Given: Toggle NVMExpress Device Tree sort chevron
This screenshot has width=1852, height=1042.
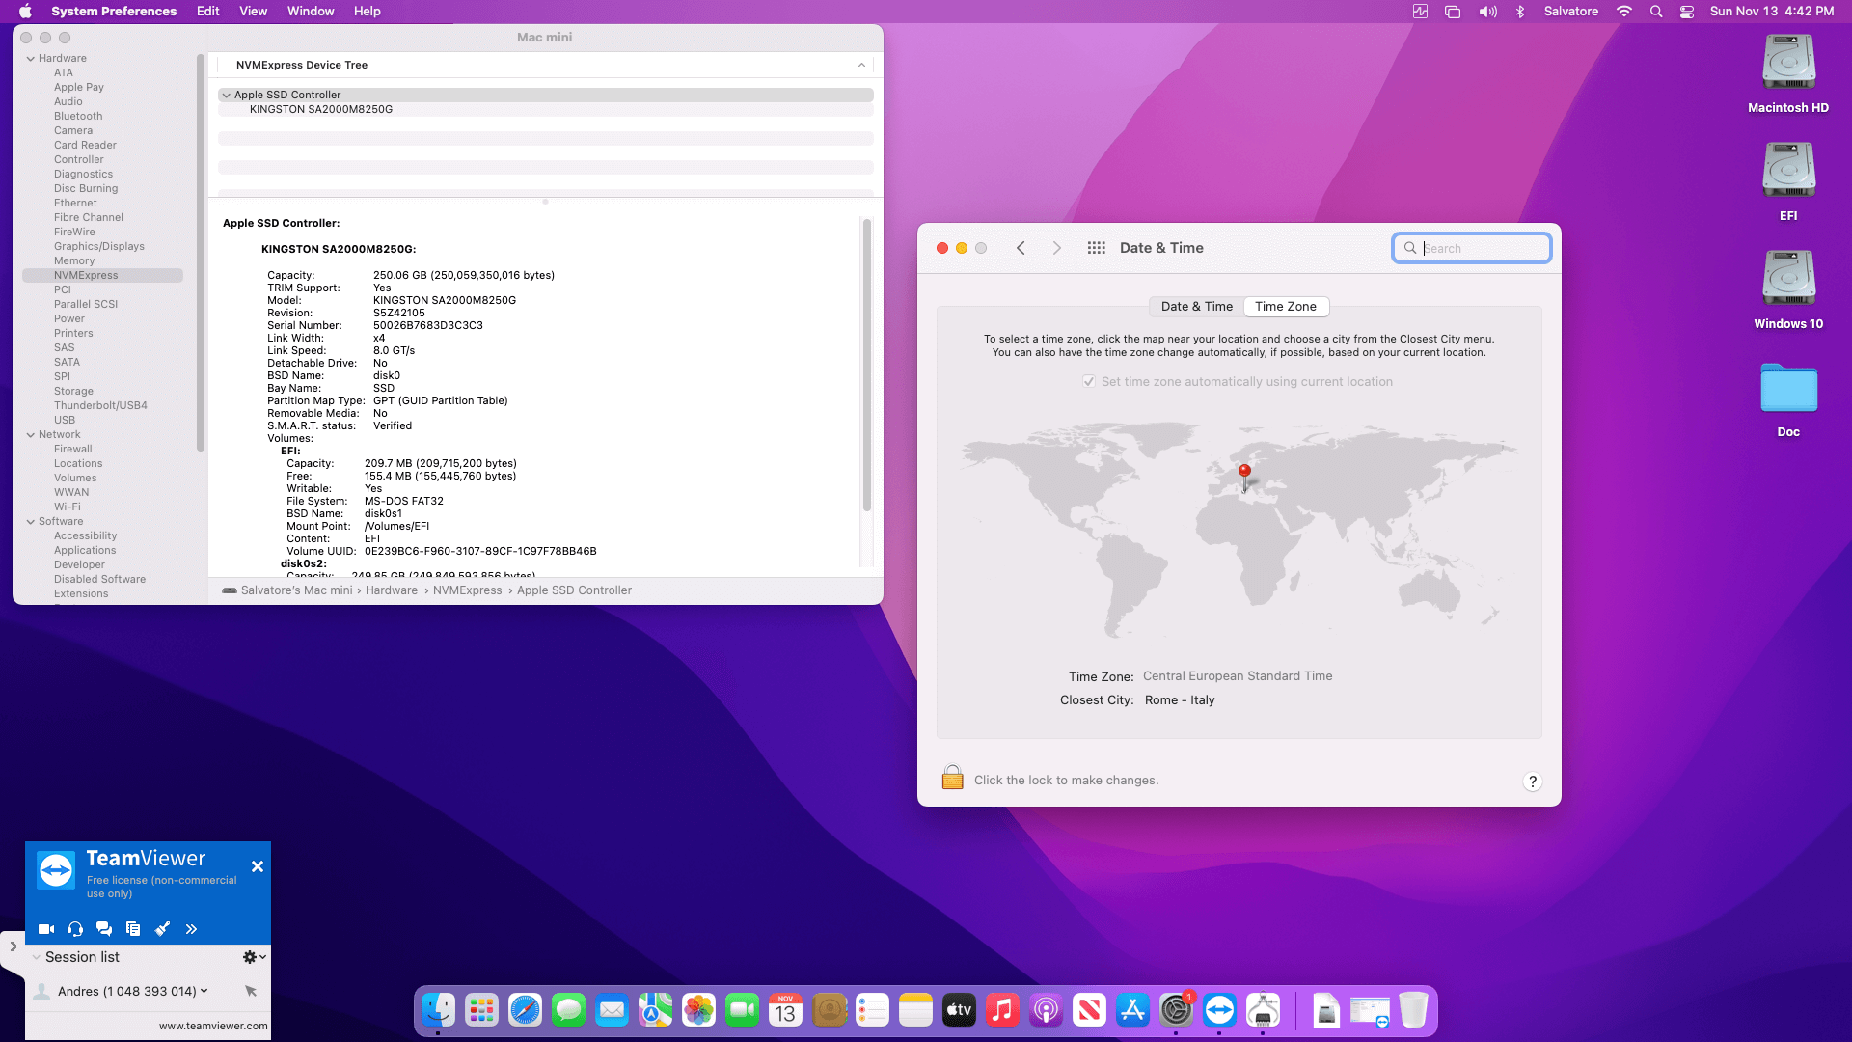Looking at the screenshot, I should click(861, 65).
